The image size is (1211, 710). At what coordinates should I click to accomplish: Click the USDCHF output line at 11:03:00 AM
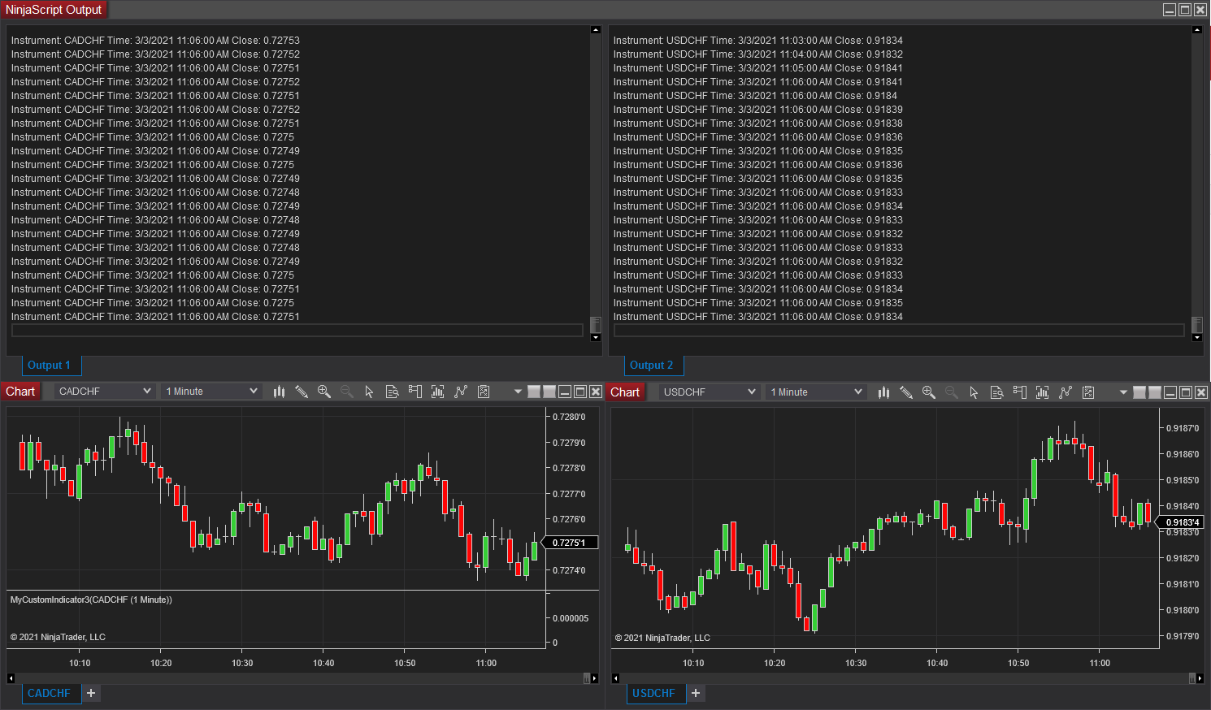758,41
